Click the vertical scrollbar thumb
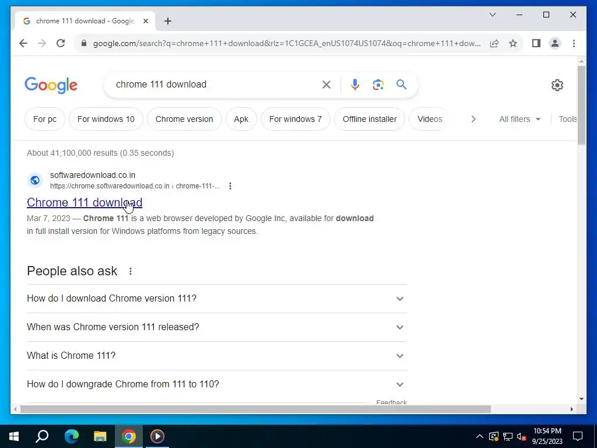 tap(581, 105)
